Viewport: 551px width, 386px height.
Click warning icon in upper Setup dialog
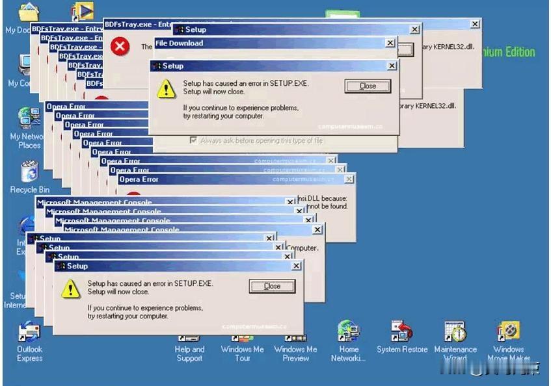[166, 88]
